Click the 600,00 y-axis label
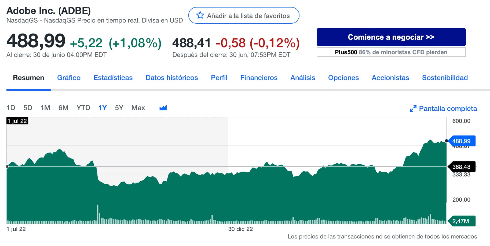Image resolution: width=490 pixels, height=246 pixels. point(461,121)
